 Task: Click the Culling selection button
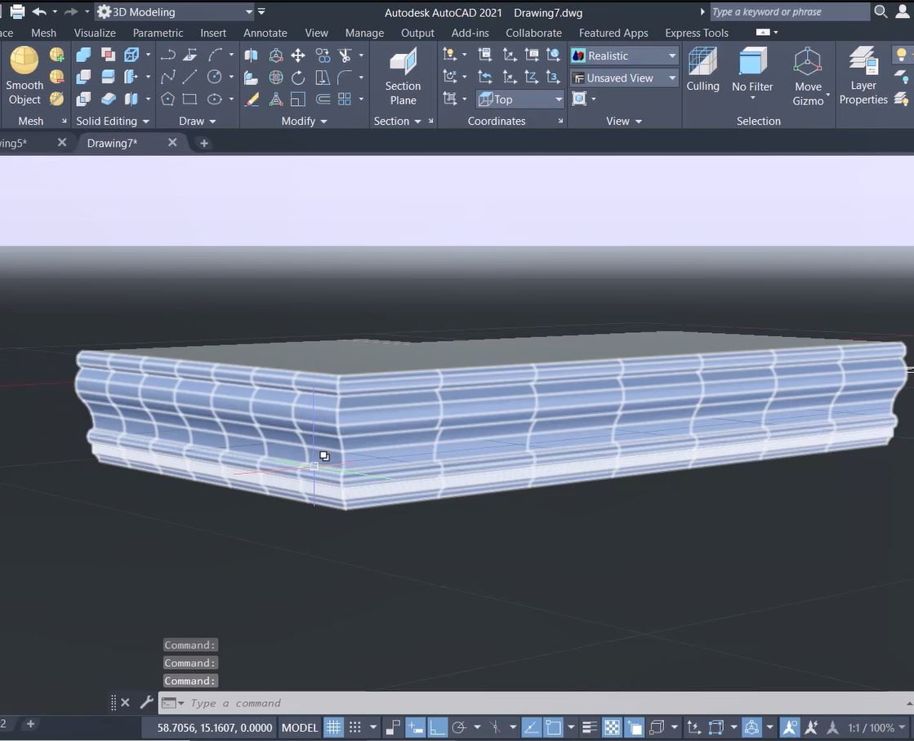[702, 69]
